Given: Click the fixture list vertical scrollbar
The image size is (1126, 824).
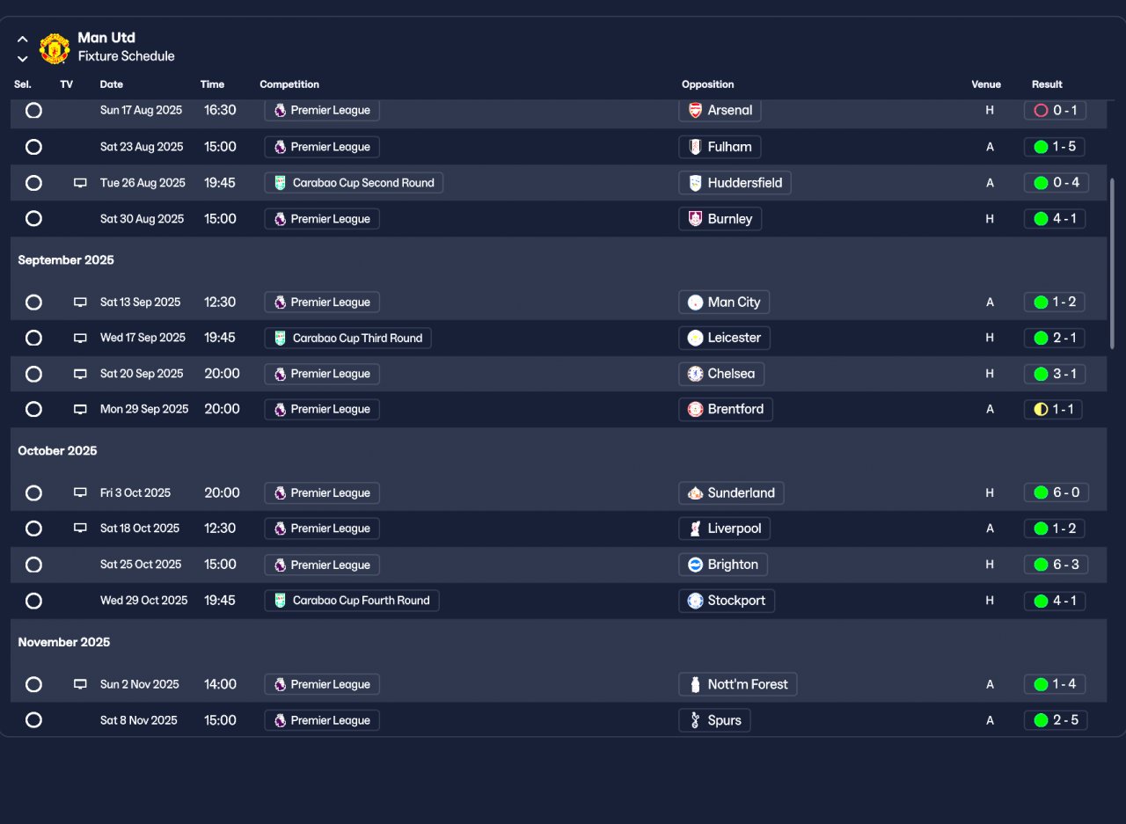Looking at the screenshot, I should (1113, 264).
